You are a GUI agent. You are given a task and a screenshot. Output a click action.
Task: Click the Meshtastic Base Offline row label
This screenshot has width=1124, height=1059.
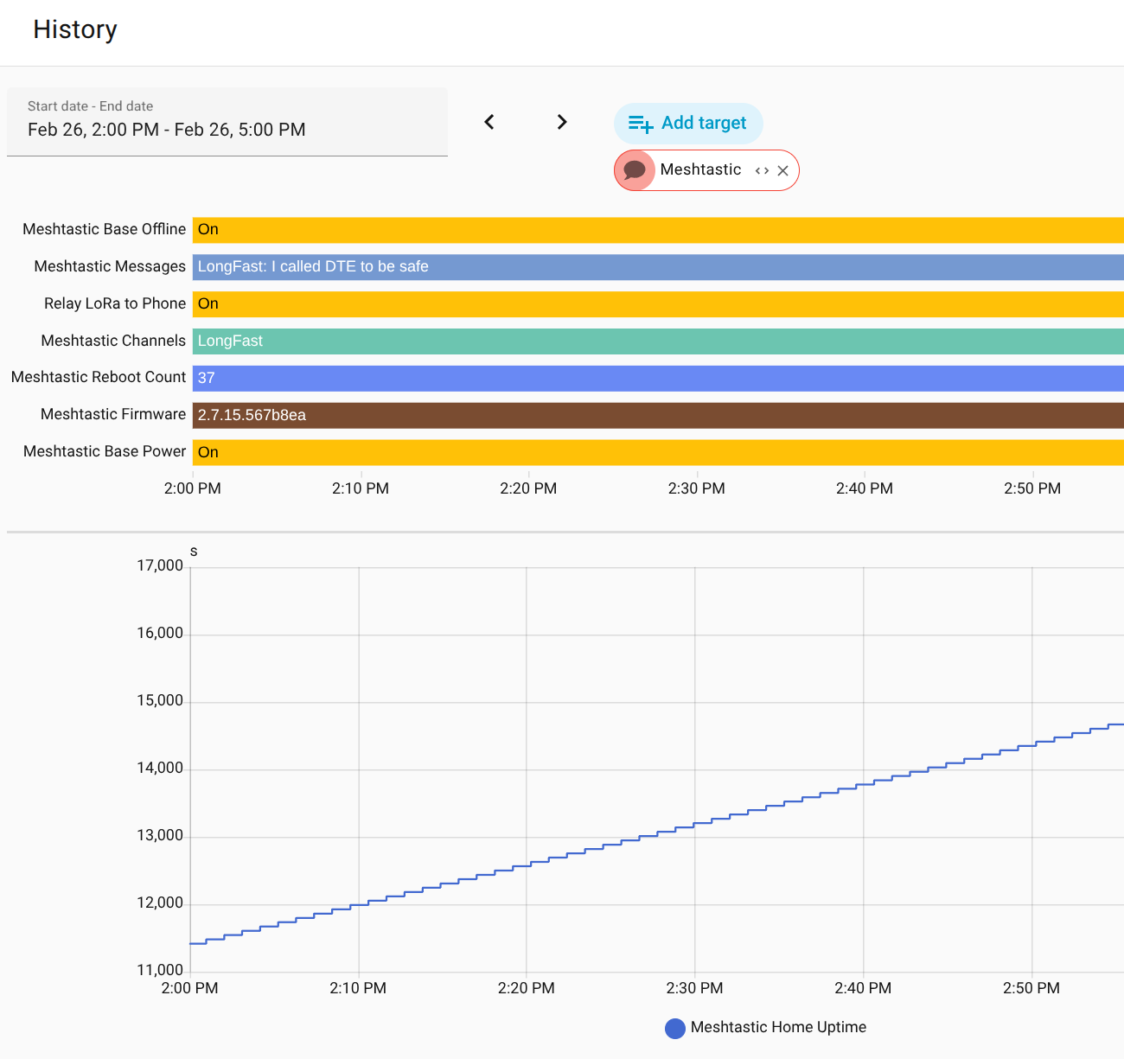(104, 229)
